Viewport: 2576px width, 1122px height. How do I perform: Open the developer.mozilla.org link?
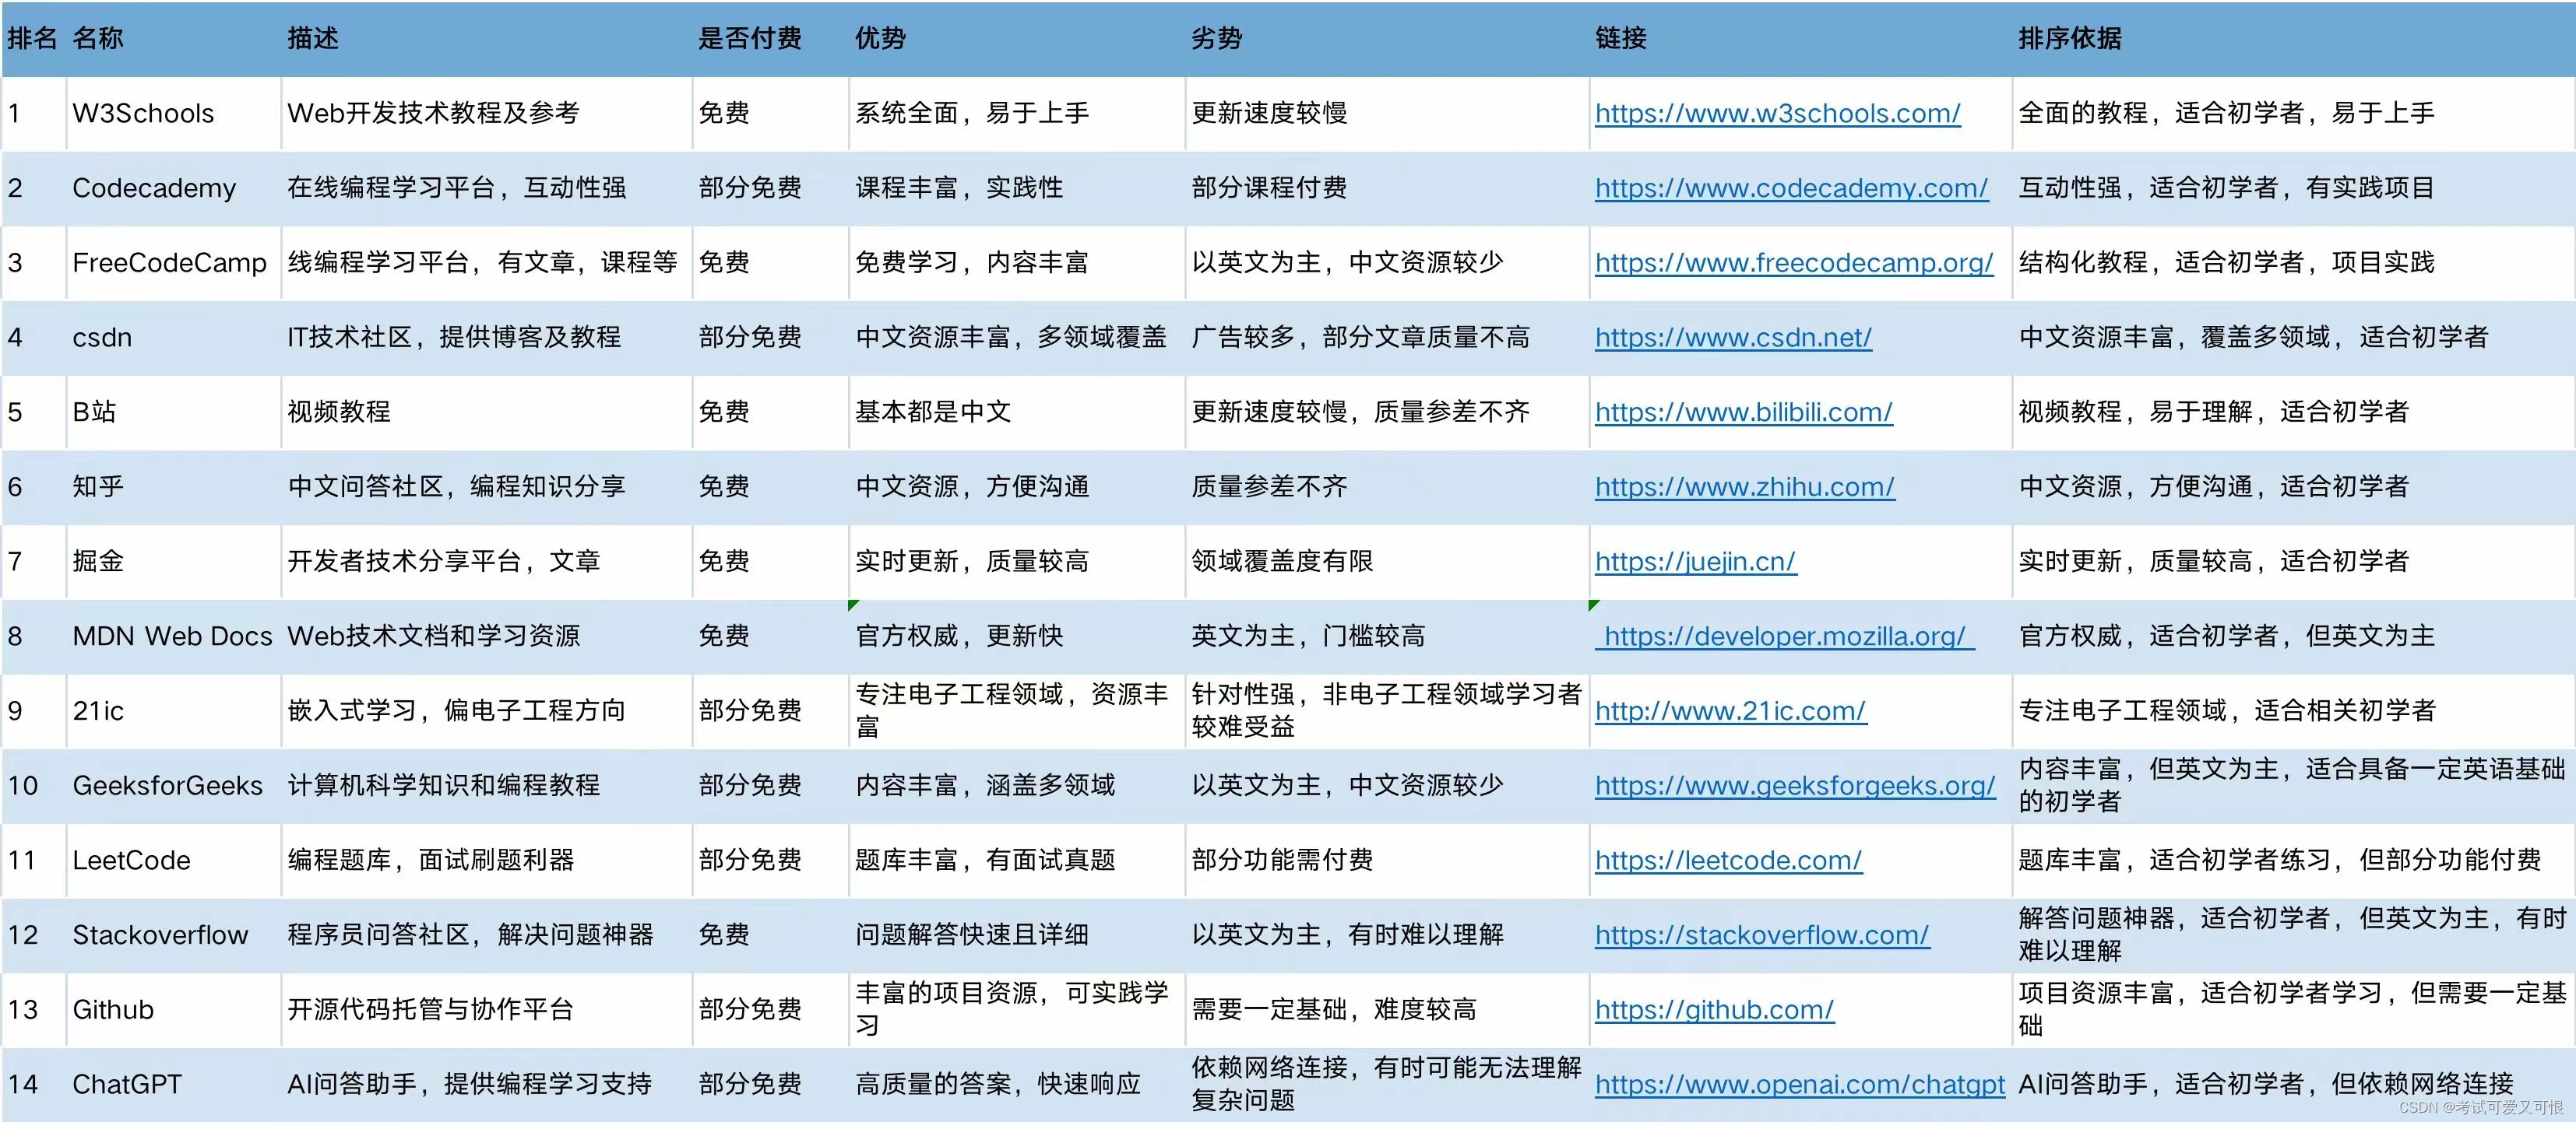pos(1784,636)
